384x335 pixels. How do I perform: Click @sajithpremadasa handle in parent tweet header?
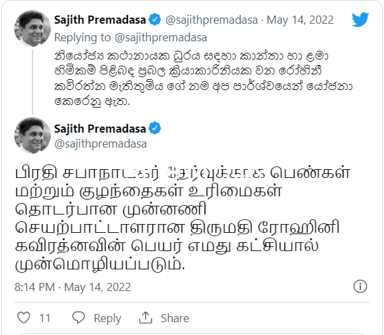[211, 20]
